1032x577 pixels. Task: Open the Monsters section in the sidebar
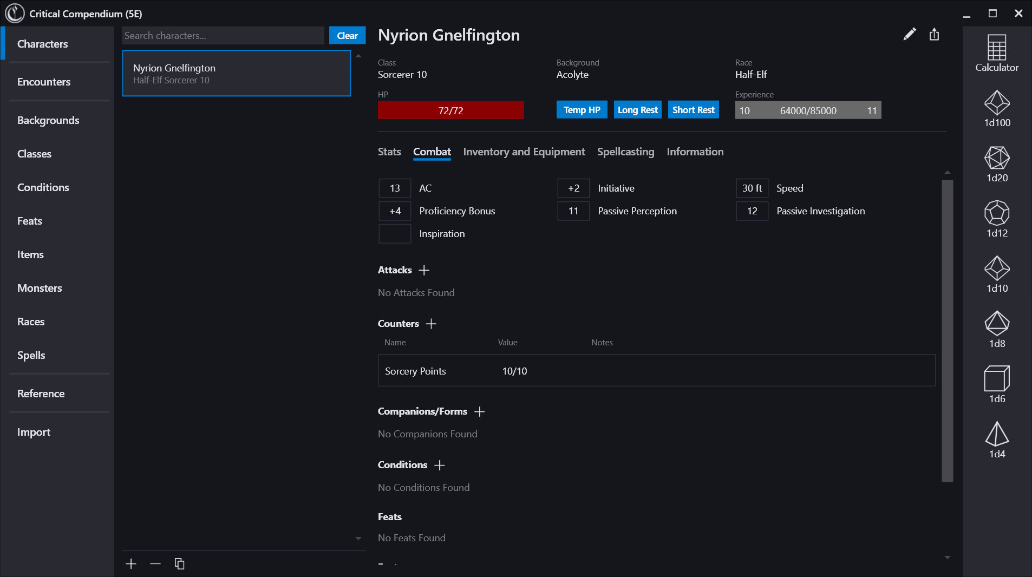coord(39,288)
